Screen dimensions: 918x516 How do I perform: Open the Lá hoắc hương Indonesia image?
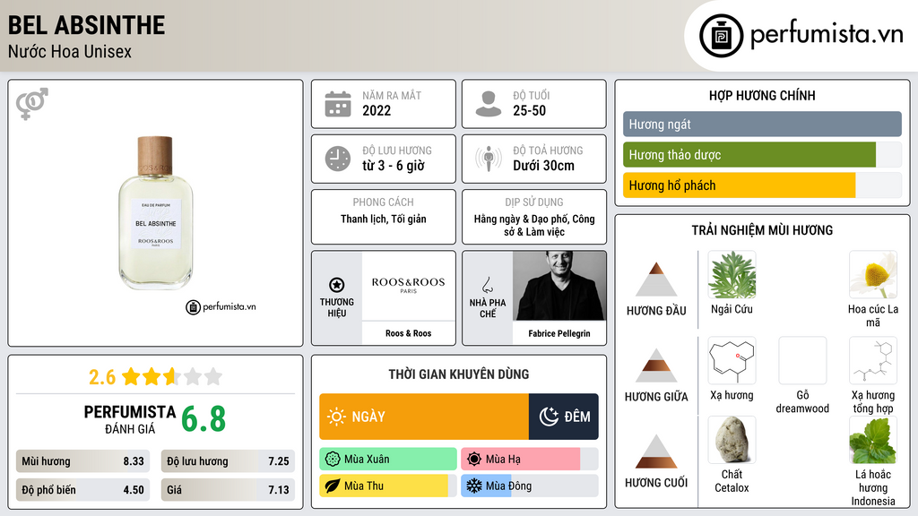[873, 440]
